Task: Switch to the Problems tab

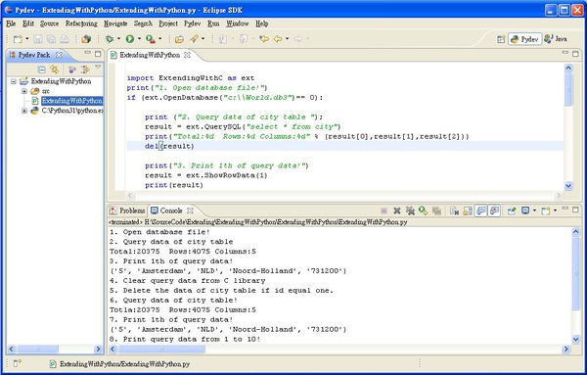Action: tap(127, 211)
